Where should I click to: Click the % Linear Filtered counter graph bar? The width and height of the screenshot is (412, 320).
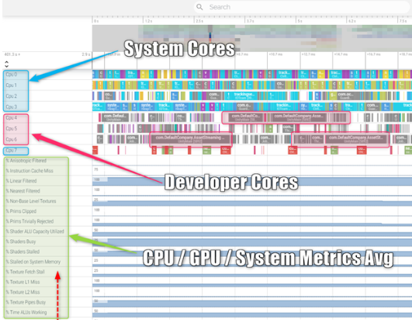pos(252,181)
